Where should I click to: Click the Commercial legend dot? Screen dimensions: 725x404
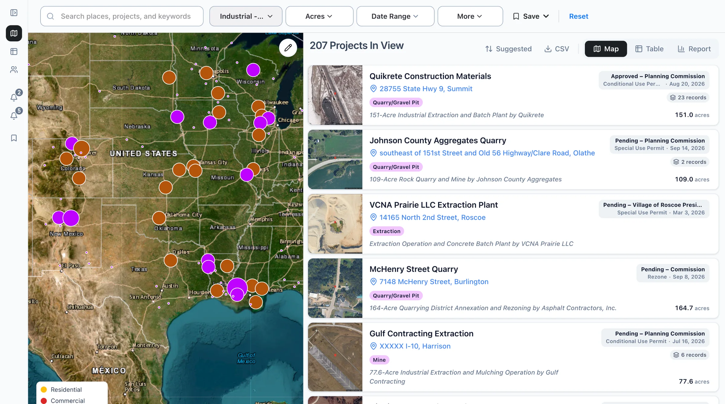44,400
